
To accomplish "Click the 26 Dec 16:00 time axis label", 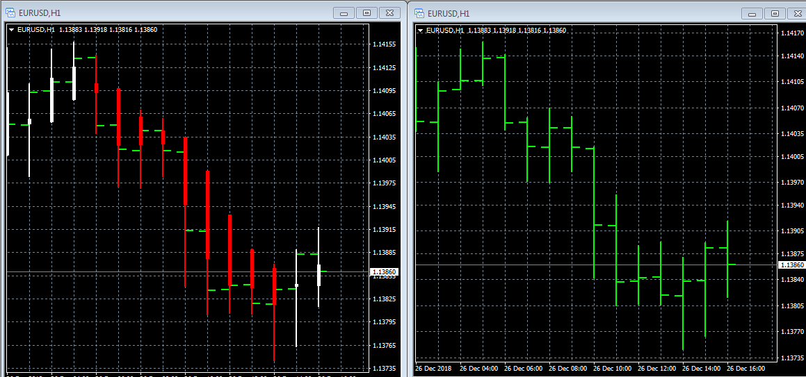I will pos(748,368).
